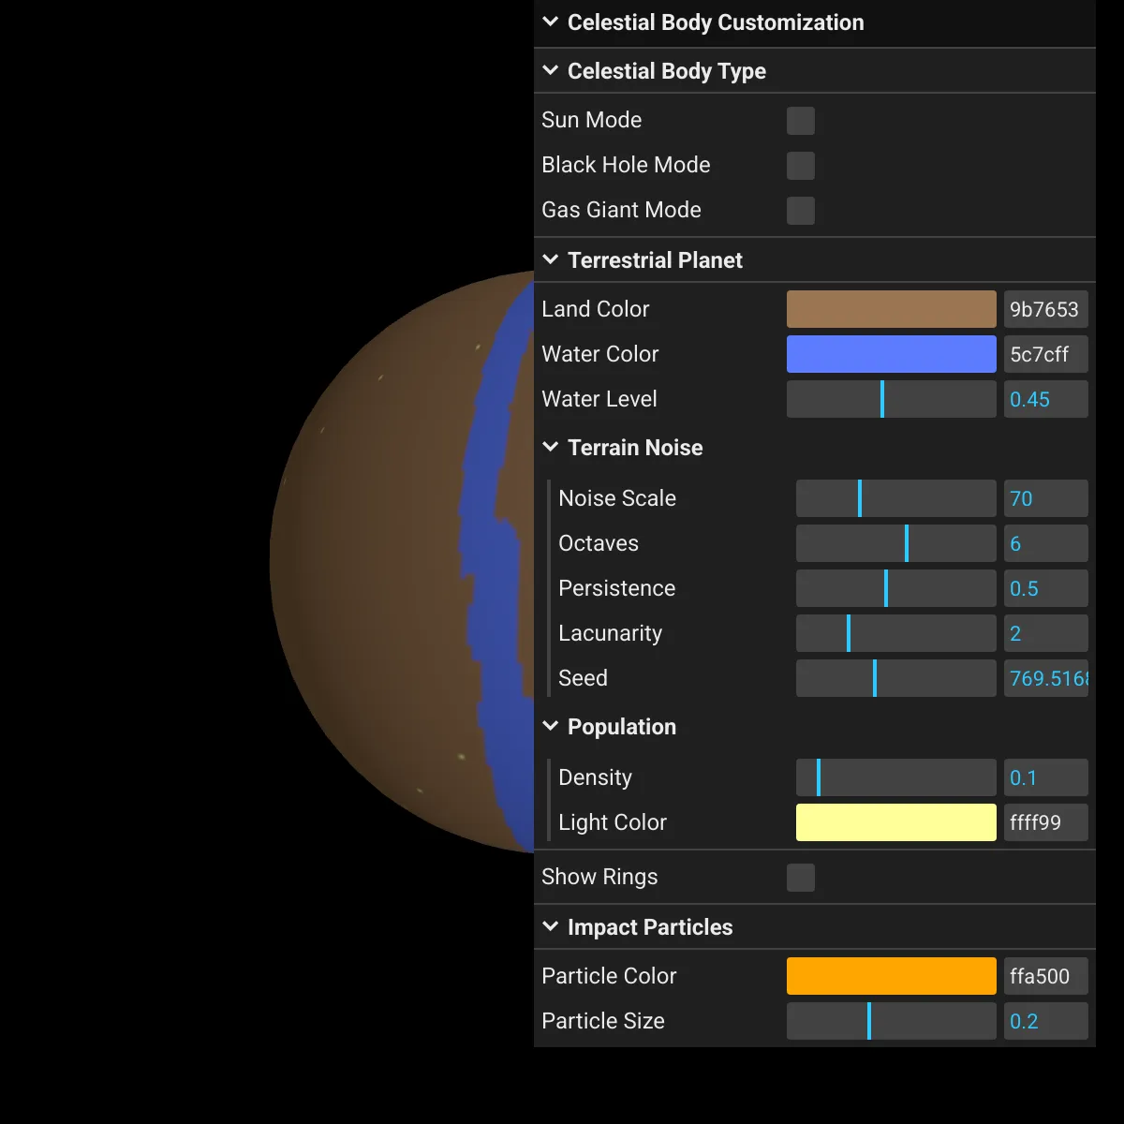Focus the Octaves value field
Image resolution: width=1124 pixels, height=1124 pixels.
tap(1046, 543)
